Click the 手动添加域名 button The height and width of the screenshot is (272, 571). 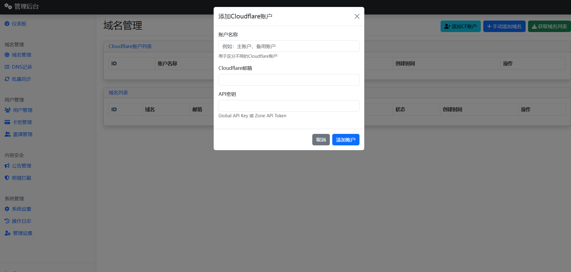click(x=504, y=26)
